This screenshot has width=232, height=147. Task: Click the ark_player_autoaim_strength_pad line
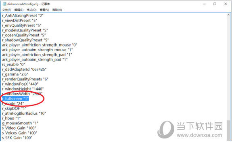[35, 59]
